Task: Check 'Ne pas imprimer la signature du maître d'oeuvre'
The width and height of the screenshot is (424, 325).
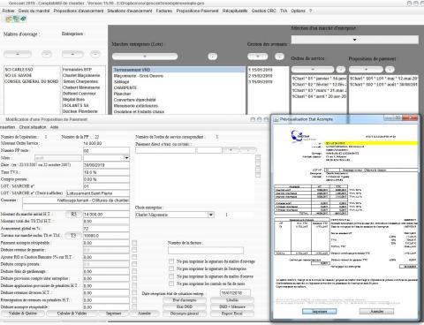Action: (x=171, y=276)
